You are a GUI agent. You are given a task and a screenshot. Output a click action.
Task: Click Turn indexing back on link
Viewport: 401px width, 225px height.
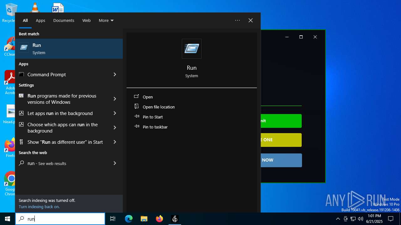tap(39, 207)
